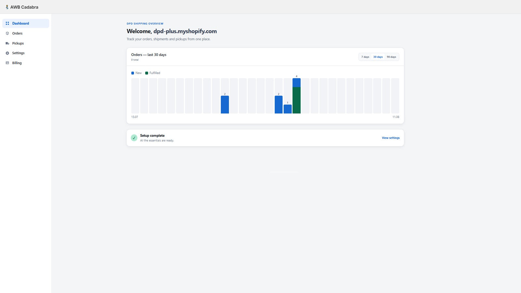Click the green Fulfilled legend swatch
This screenshot has height=293, width=521.
point(147,73)
